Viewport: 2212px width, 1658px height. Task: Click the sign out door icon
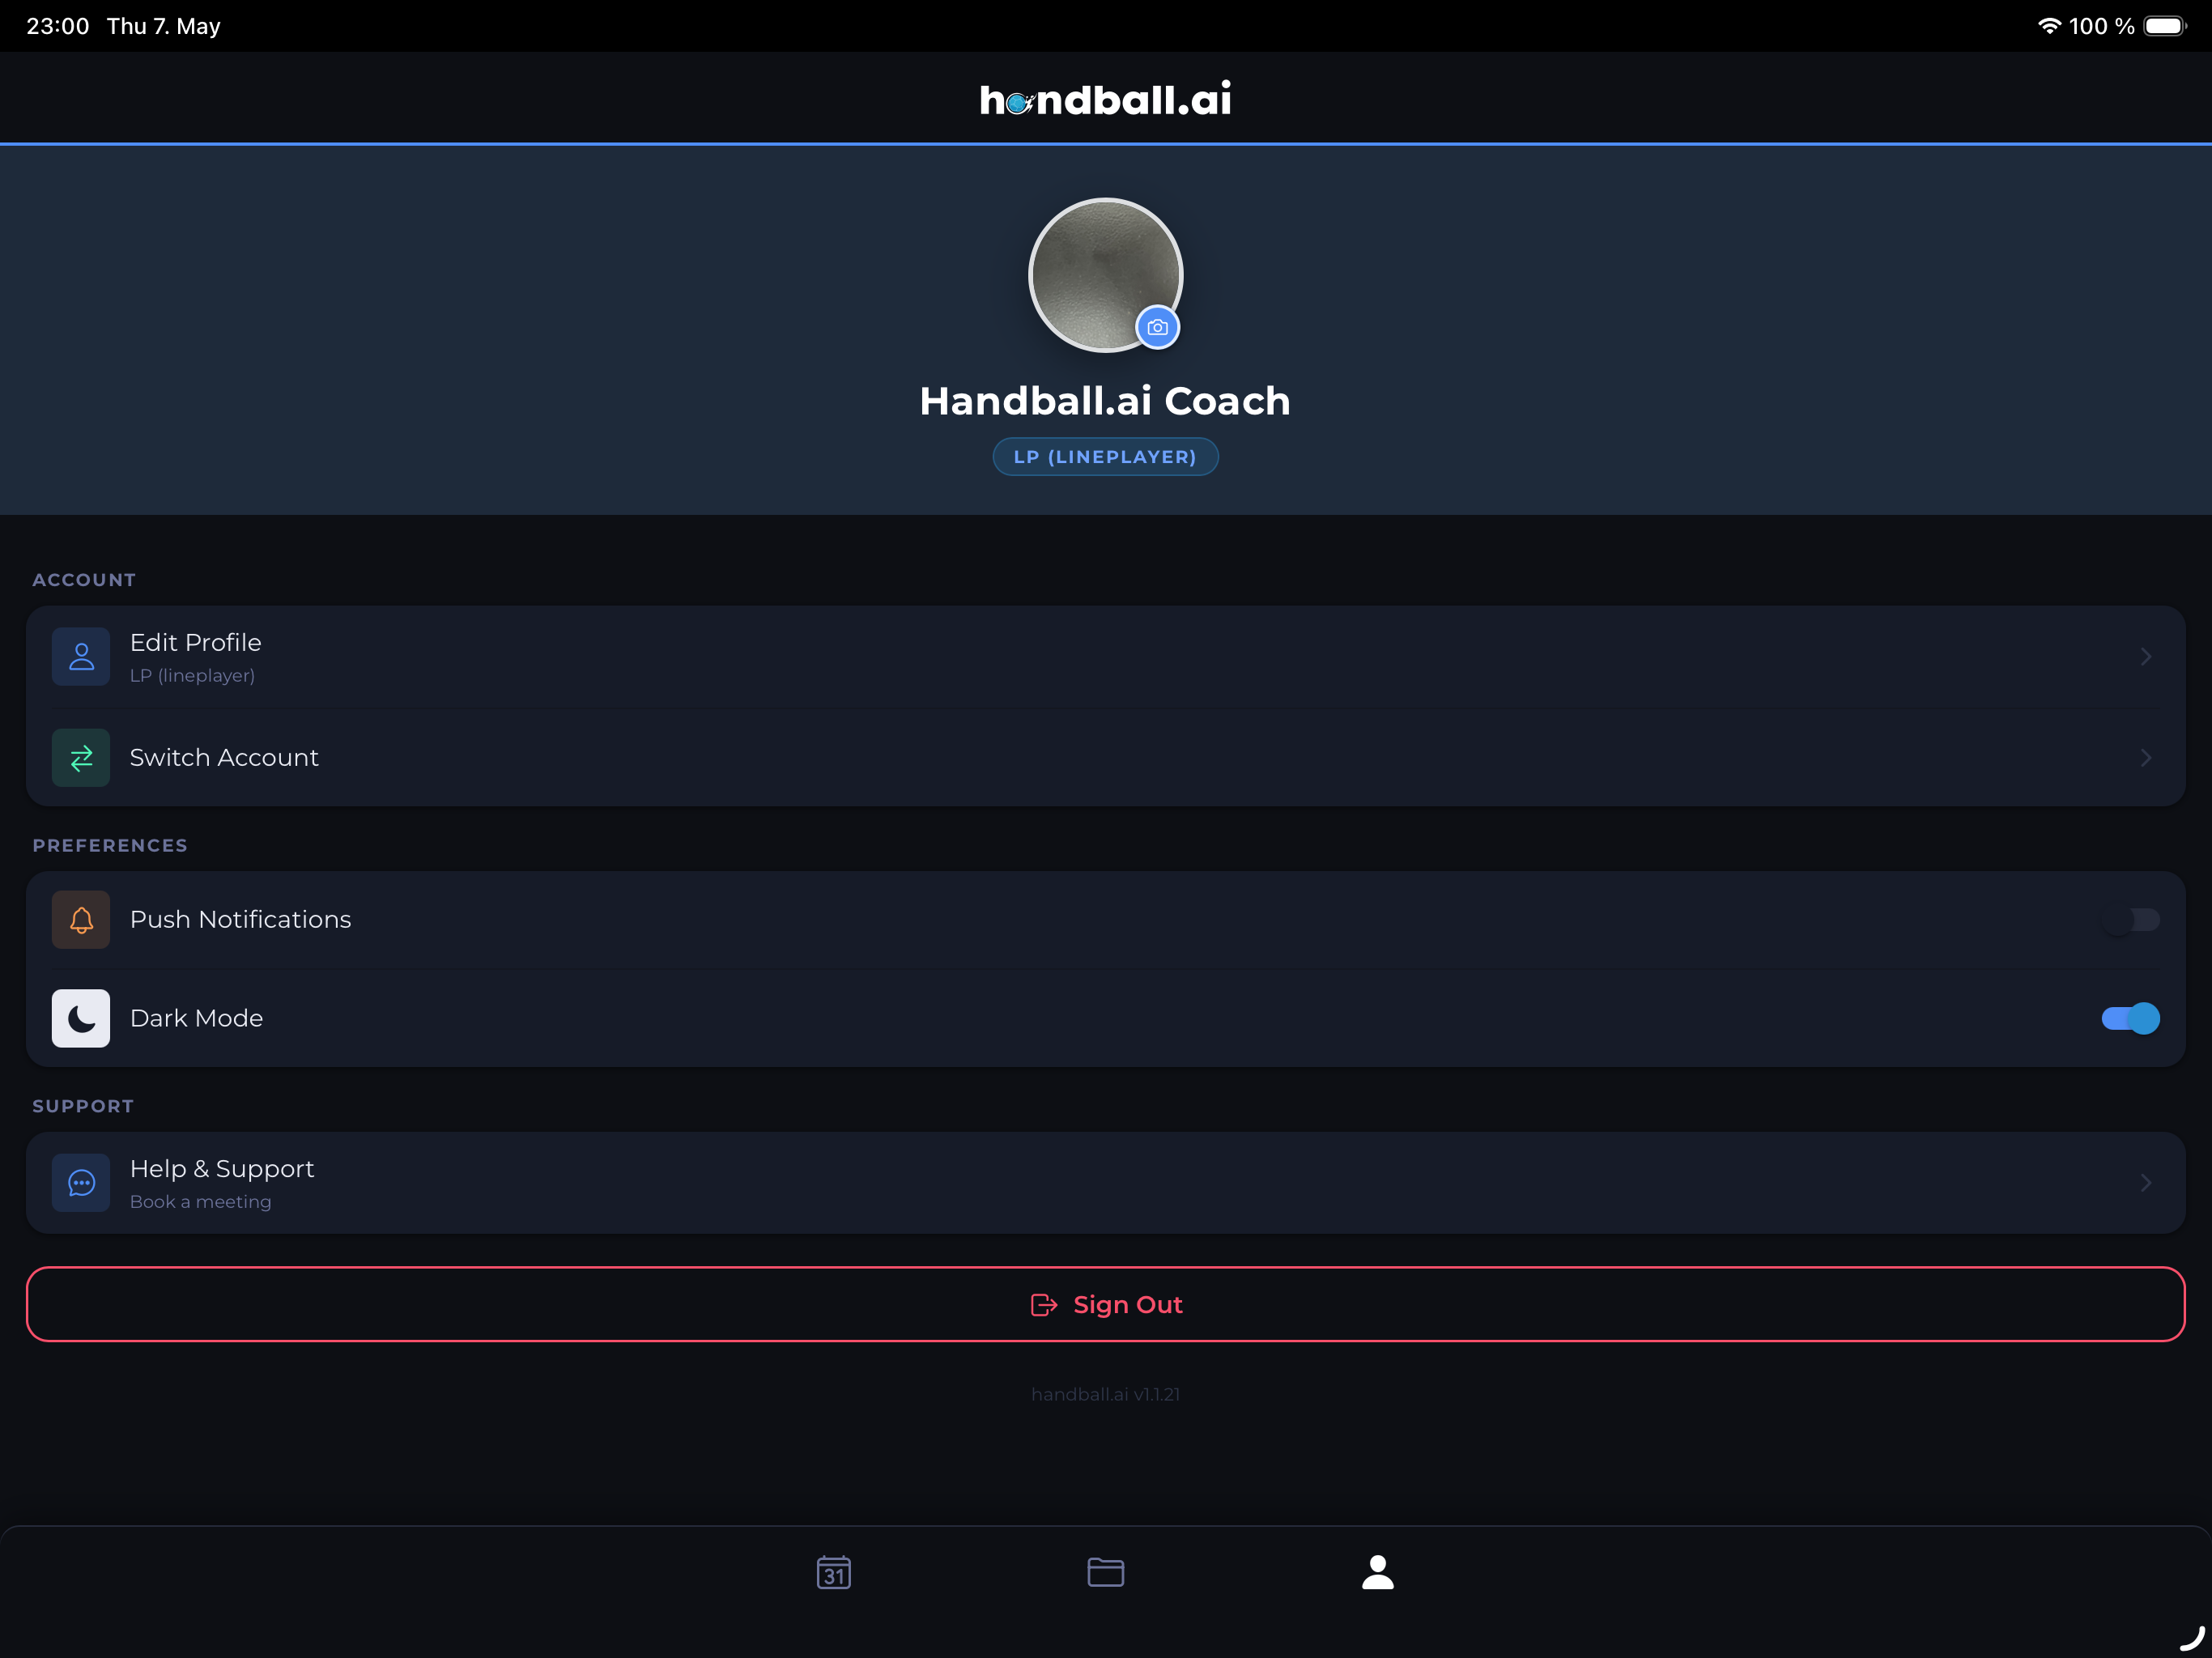[x=1044, y=1305]
